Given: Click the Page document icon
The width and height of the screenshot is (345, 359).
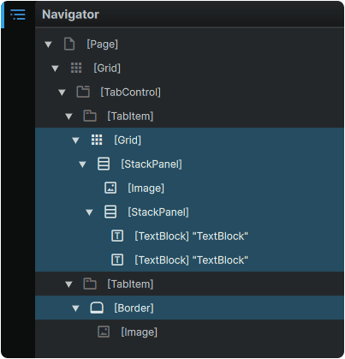Looking at the screenshot, I should 69,44.
